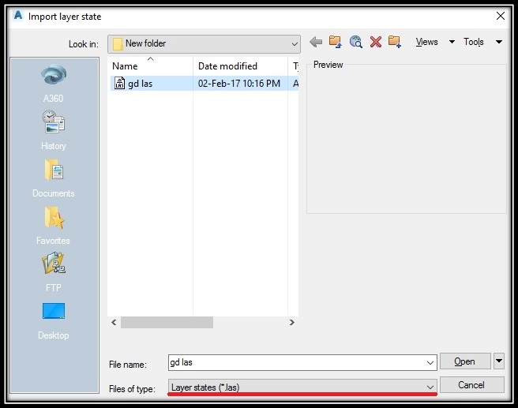
Task: Open the Tools menu
Action: [474, 42]
